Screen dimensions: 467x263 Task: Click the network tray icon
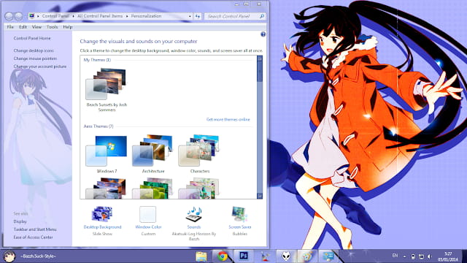[422, 256]
